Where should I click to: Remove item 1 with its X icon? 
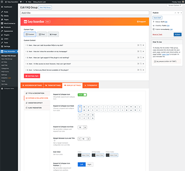143,45
